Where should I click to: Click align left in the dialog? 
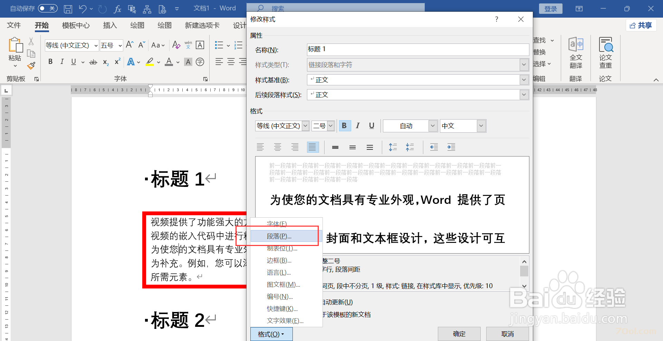[x=260, y=147]
